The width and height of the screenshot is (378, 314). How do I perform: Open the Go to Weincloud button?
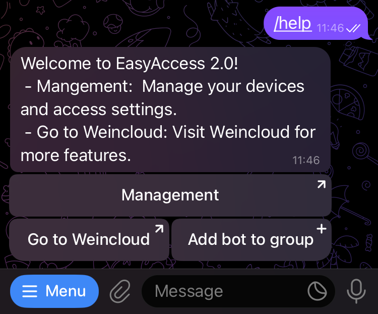pos(89,240)
